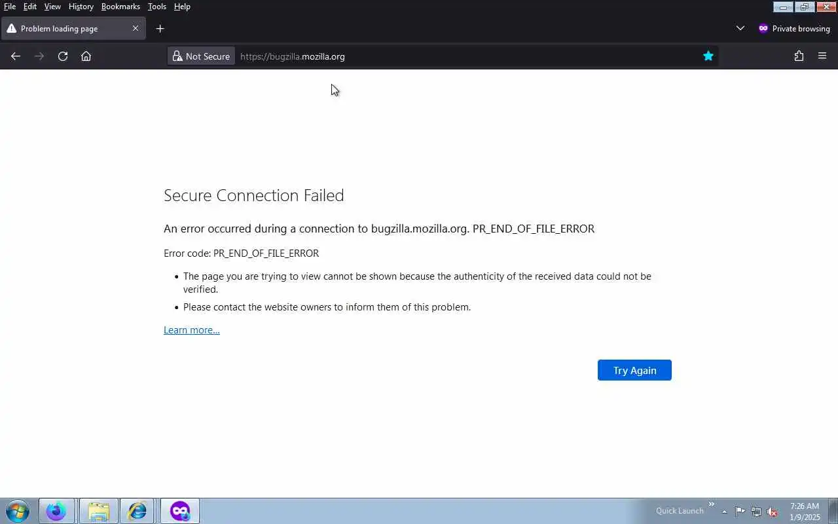
Task: Open the Edit menu
Action: [30, 7]
